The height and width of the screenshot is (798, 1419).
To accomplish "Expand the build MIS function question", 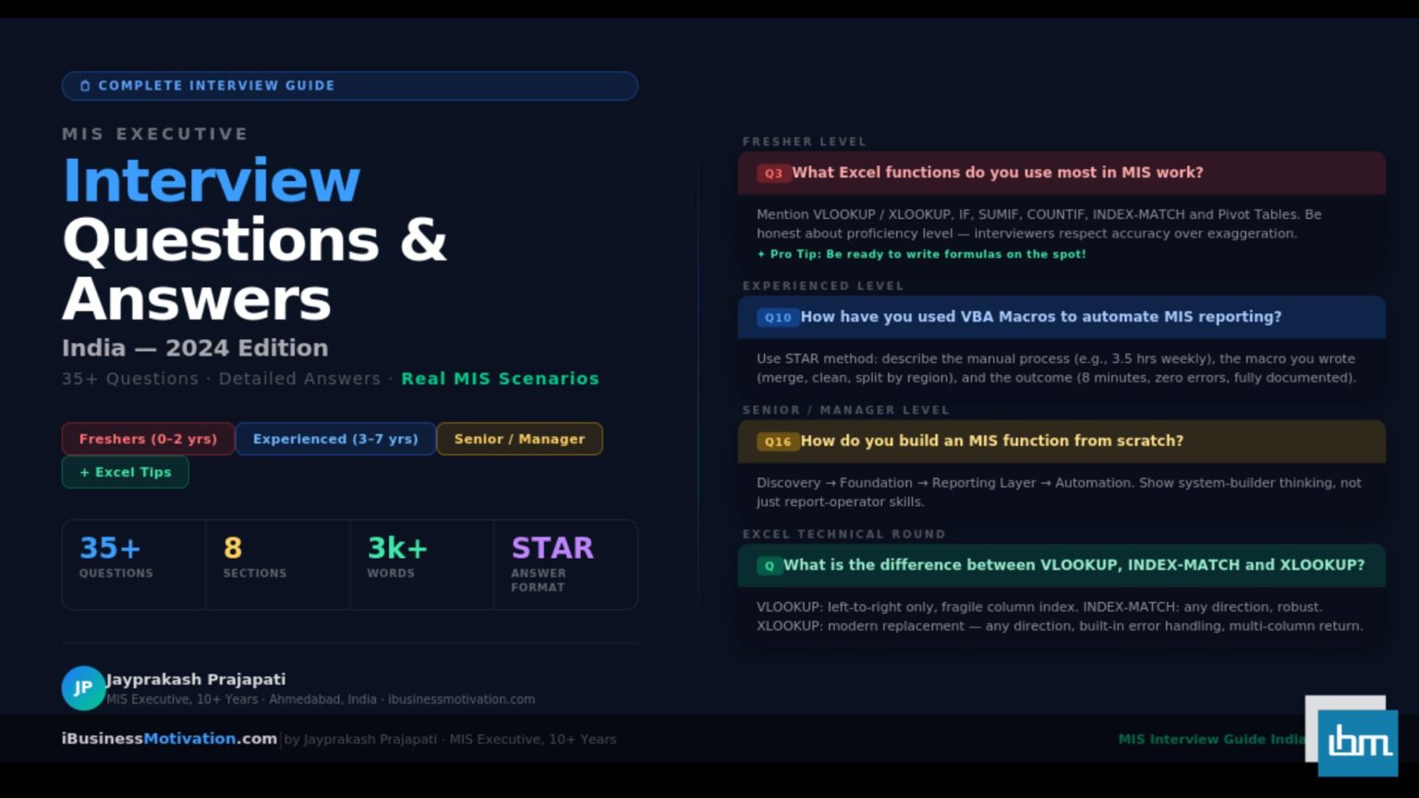I will (x=991, y=441).
